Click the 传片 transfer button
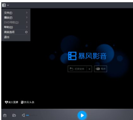Viewport: 133px width, 120px height. [100, 69]
